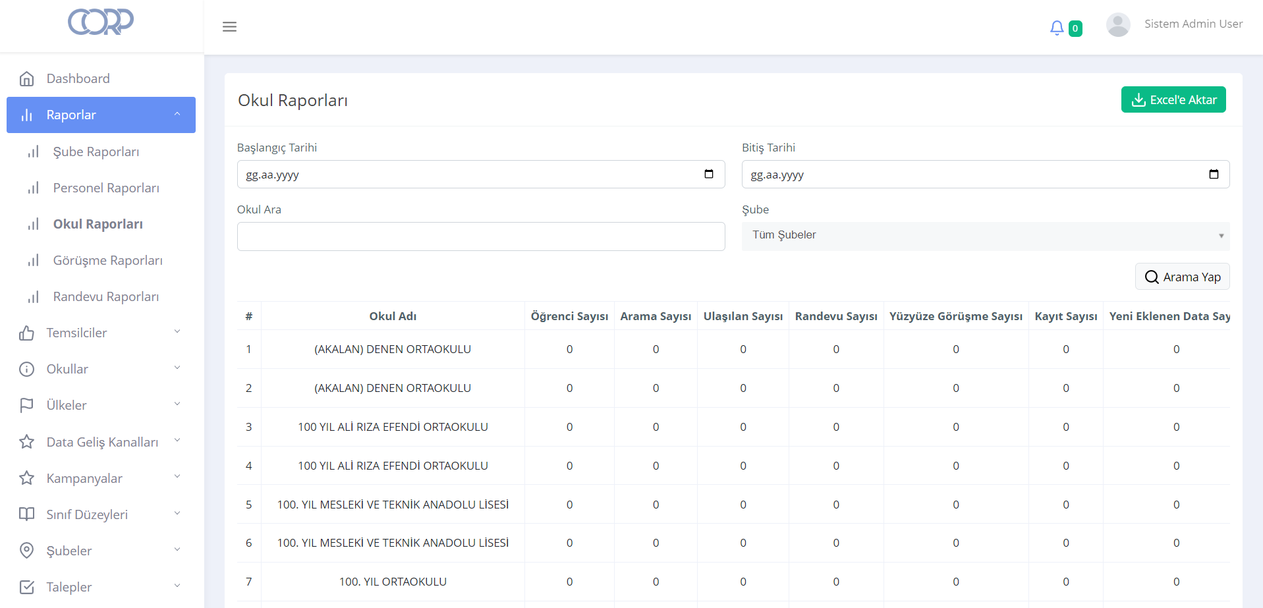This screenshot has width=1263, height=608.
Task: Click the Dashboard home icon
Action: point(27,79)
